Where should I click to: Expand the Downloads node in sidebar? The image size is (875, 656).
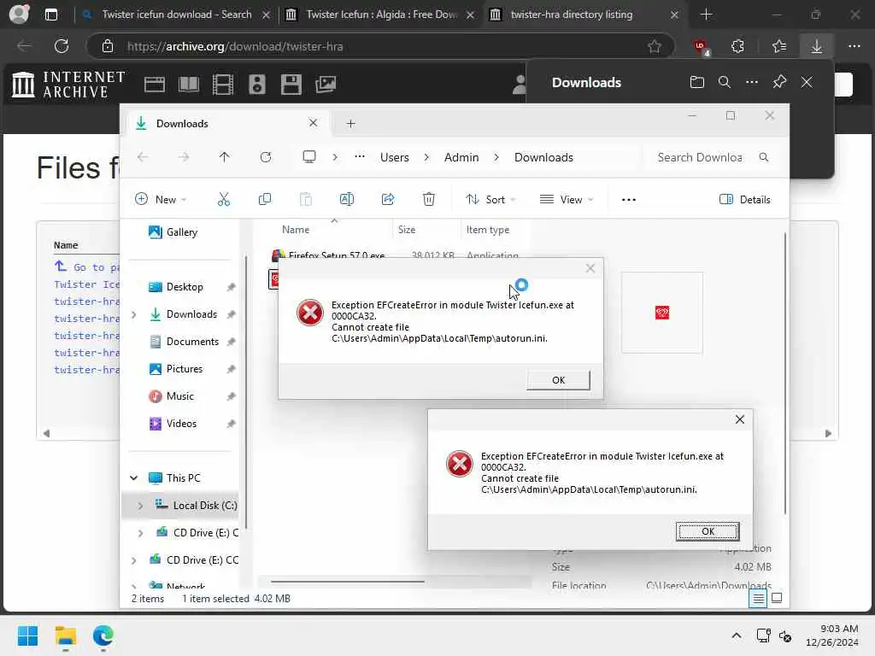pos(134,314)
